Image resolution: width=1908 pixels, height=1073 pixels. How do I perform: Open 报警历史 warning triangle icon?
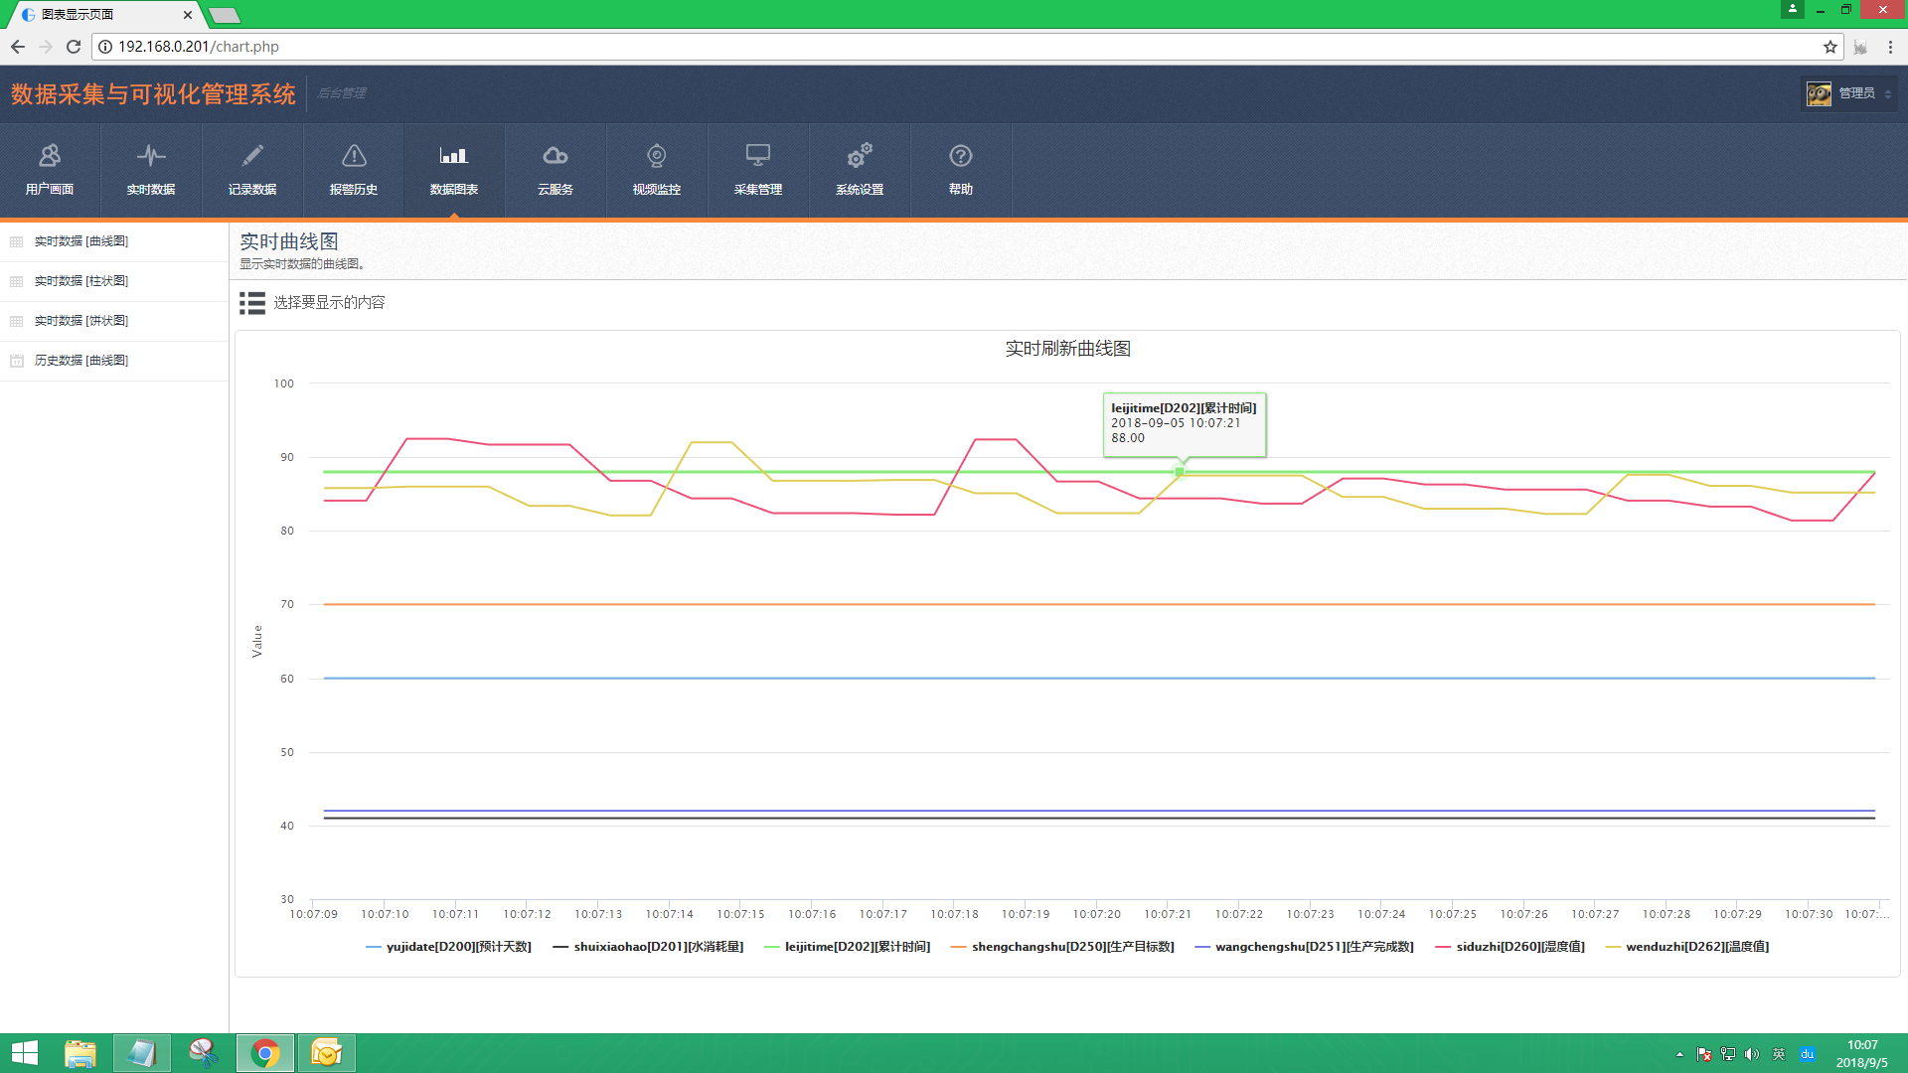(354, 156)
